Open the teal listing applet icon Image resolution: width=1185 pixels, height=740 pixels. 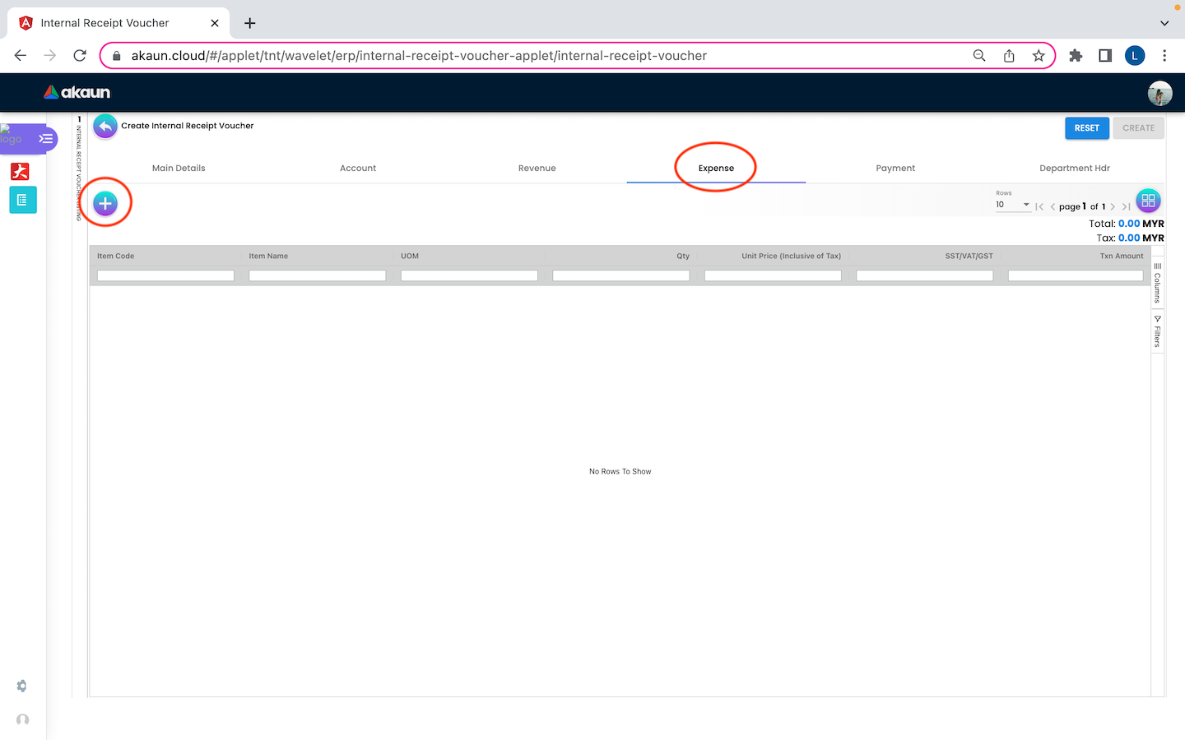click(x=22, y=200)
